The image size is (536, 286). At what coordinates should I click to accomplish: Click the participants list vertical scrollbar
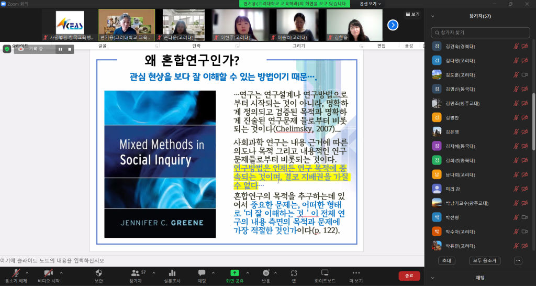(533, 120)
